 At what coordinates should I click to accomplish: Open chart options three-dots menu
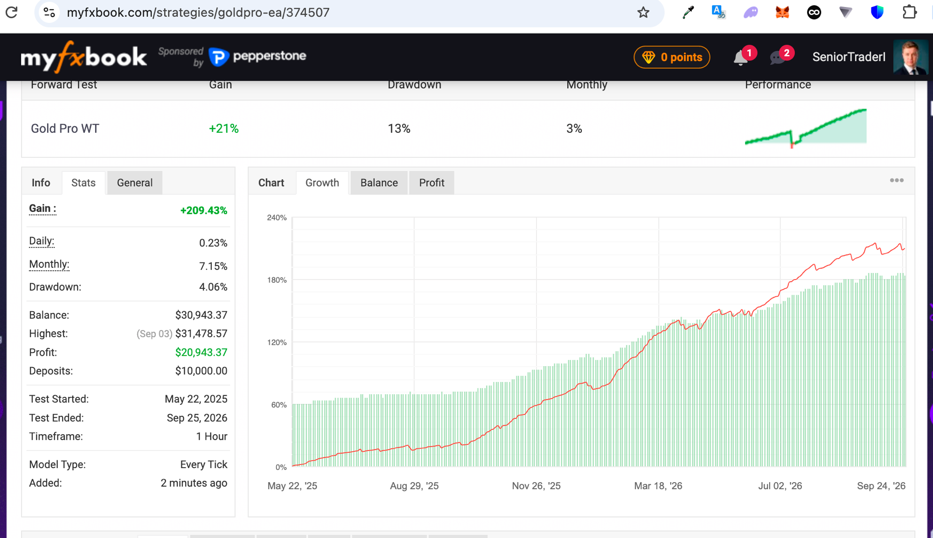click(897, 180)
